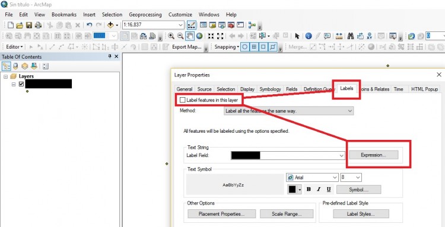Switch to List By Selection view
The height and width of the screenshot is (227, 445).
(x=34, y=66)
